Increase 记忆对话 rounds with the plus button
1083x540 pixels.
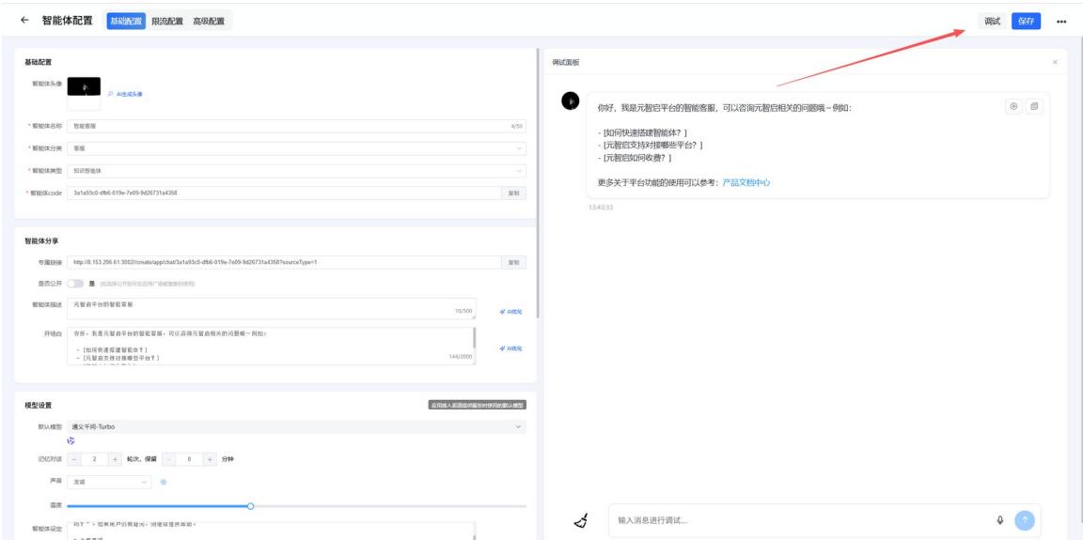pos(116,458)
